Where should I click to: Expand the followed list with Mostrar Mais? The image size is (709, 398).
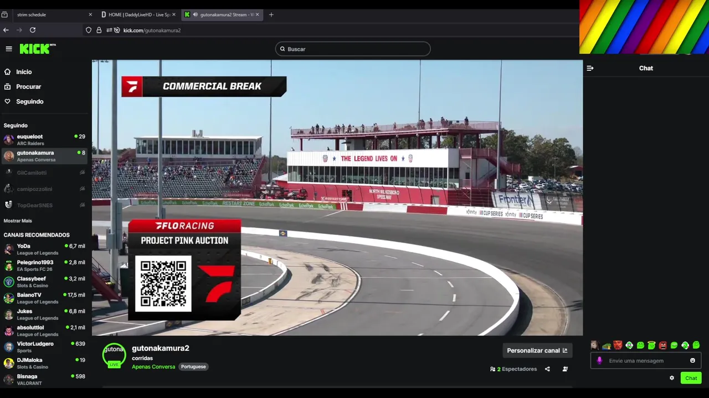point(18,221)
